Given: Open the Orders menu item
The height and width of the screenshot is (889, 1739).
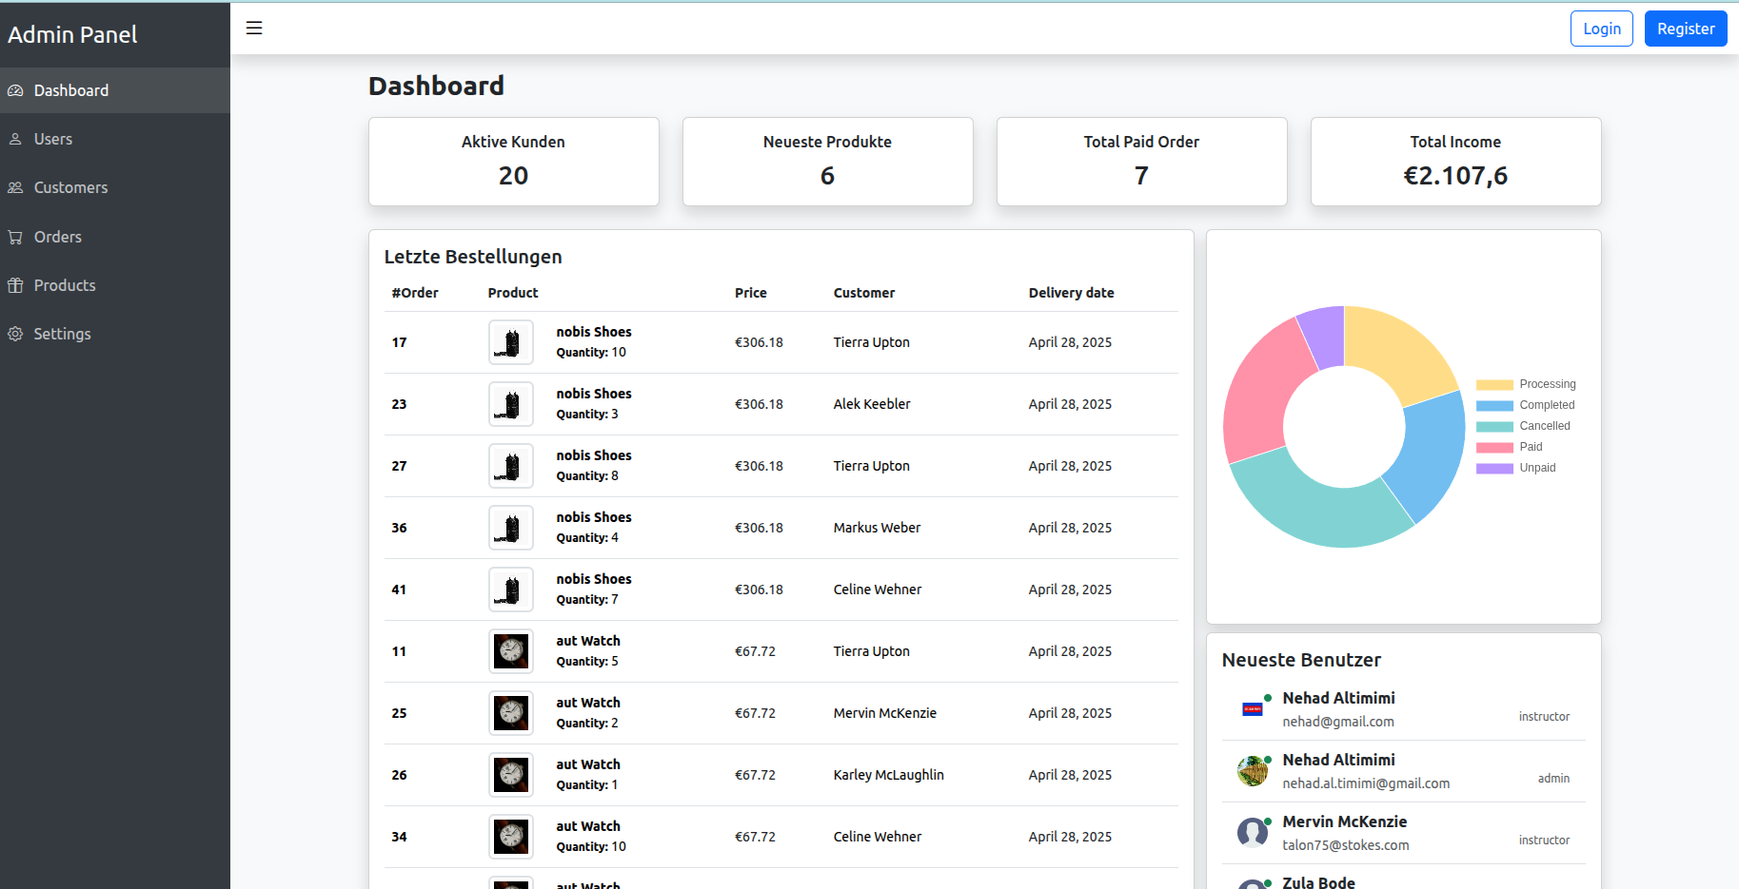Looking at the screenshot, I should pos(58,238).
